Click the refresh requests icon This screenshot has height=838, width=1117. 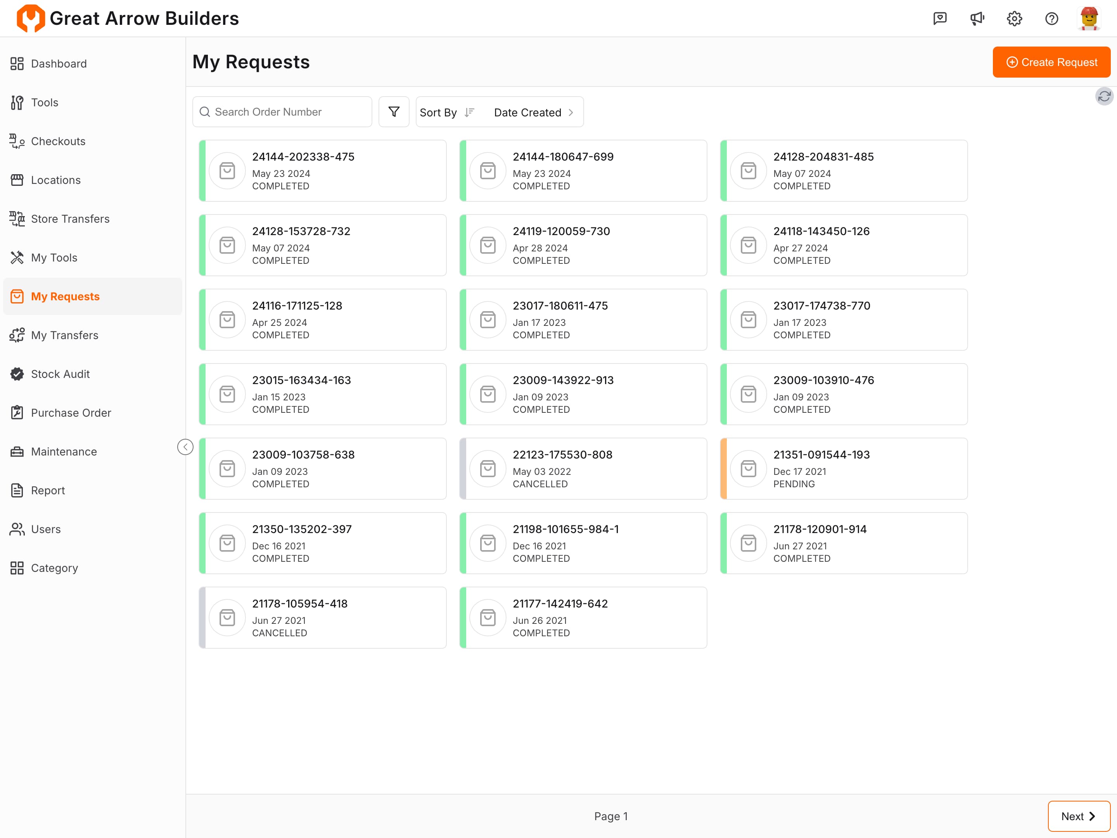pyautogui.click(x=1104, y=96)
